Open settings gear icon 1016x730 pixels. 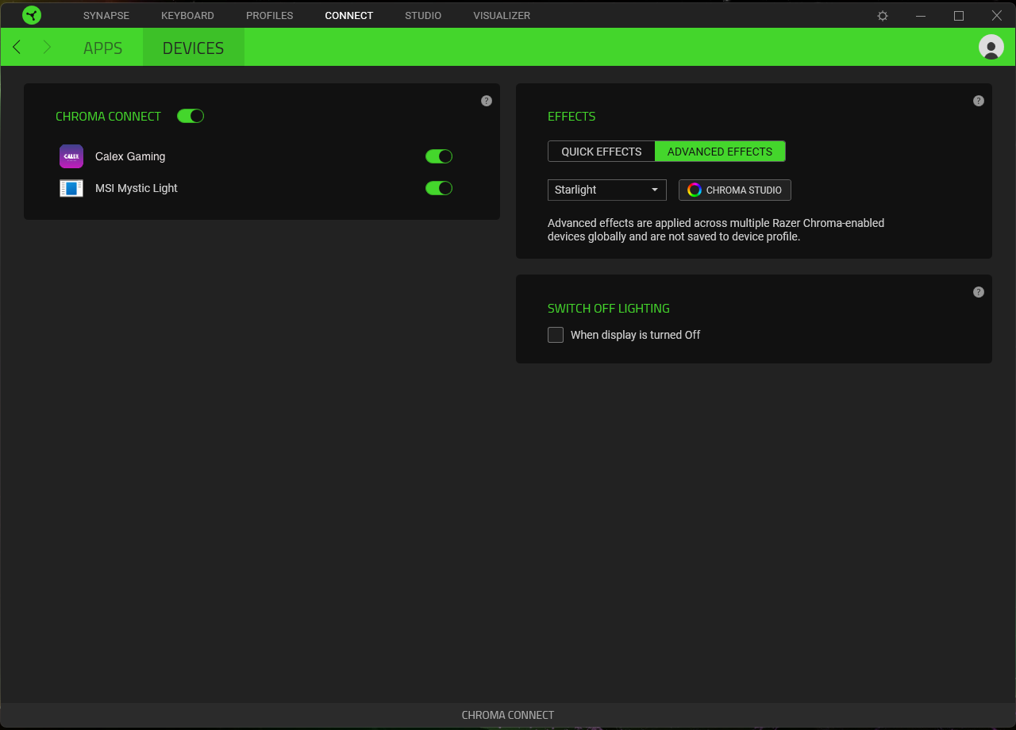[x=883, y=16]
